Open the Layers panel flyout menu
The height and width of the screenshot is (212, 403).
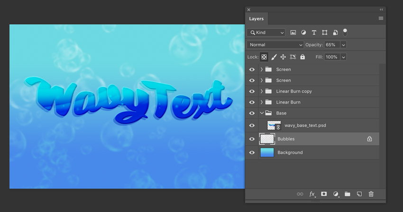pyautogui.click(x=381, y=18)
